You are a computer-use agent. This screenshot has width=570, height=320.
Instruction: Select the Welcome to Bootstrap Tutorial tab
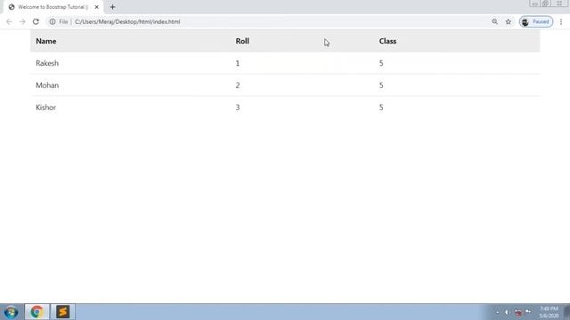pos(53,7)
